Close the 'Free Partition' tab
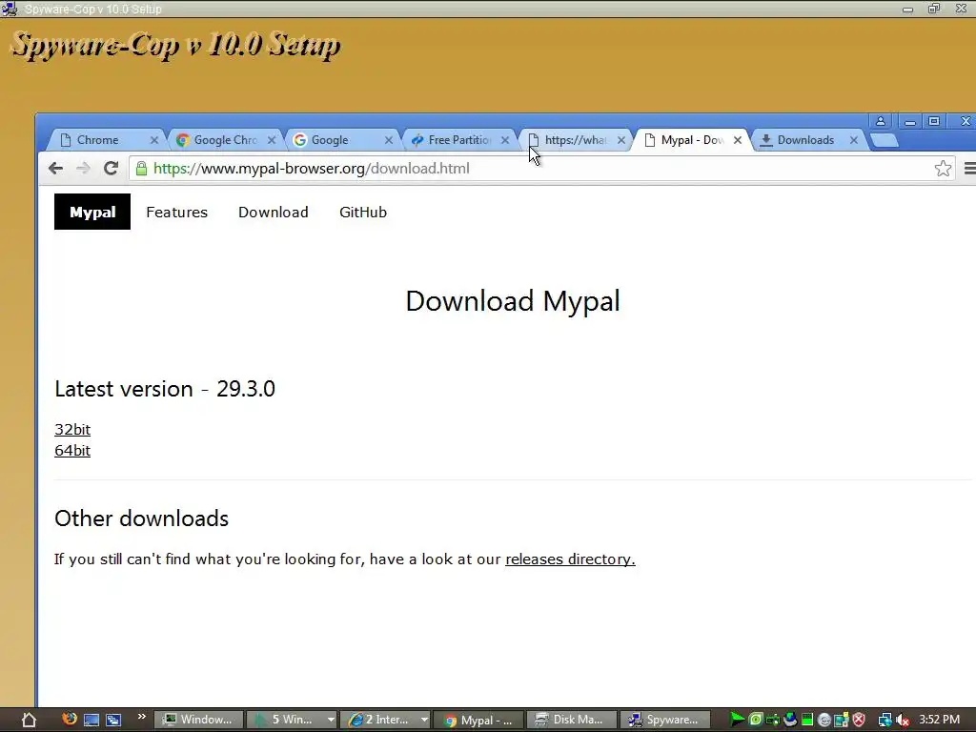The width and height of the screenshot is (976, 732). tap(505, 140)
